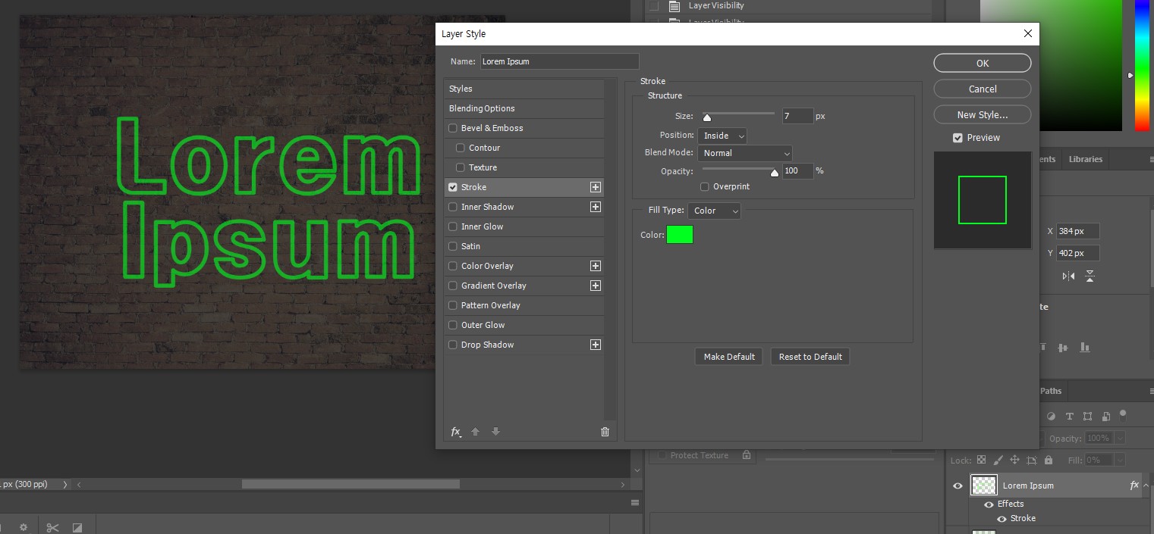1154x534 pixels.
Task: Click prevent artboard auto-nesting lock icon
Action: [x=1031, y=460]
